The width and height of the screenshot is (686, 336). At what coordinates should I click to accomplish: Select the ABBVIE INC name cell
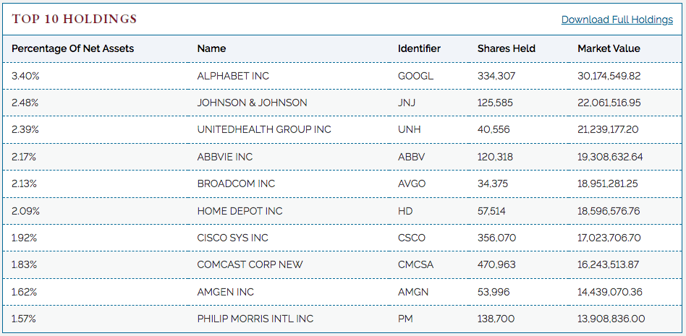pyautogui.click(x=225, y=157)
